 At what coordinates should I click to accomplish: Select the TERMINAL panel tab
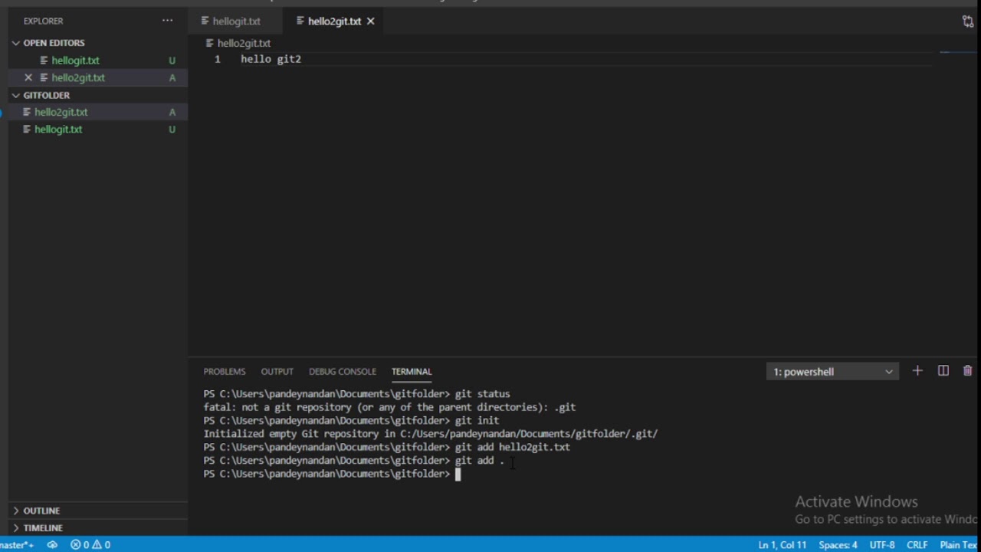(412, 372)
